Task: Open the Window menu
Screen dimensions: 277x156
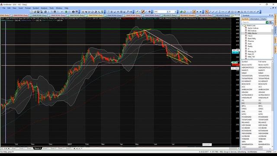Action: point(59,8)
